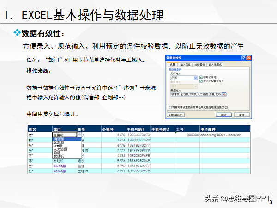Open the 出错警告 tab

[199, 65]
